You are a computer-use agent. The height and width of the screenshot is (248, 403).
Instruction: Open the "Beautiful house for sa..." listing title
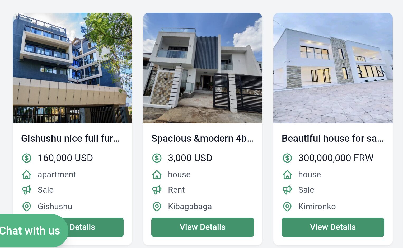(x=333, y=139)
